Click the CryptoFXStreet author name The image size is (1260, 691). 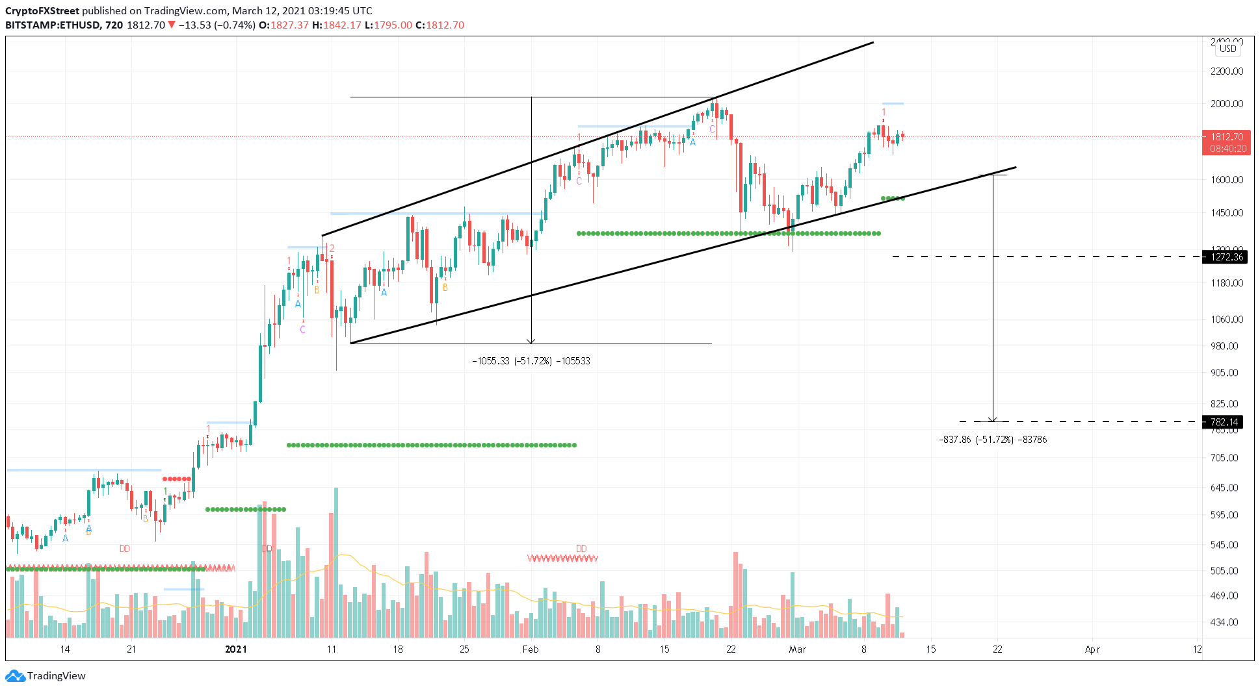(x=42, y=11)
